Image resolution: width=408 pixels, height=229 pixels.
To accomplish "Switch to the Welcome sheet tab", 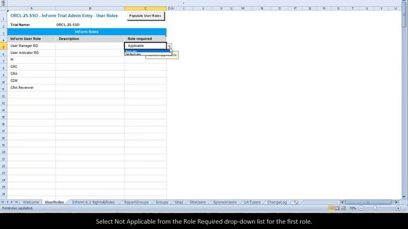I will pos(31,202).
